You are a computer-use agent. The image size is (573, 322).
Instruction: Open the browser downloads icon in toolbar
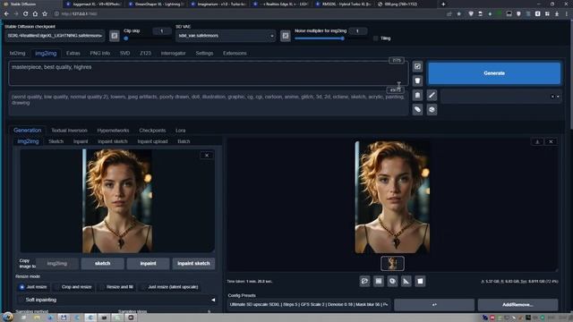click(557, 14)
